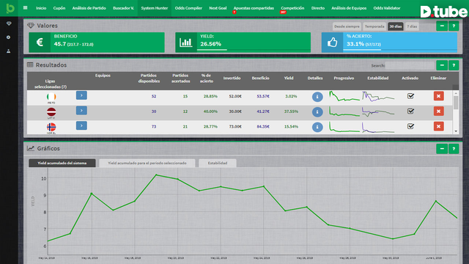The width and height of the screenshot is (469, 264).
Task: Open Análisis de Partido menu
Action: pos(89,8)
